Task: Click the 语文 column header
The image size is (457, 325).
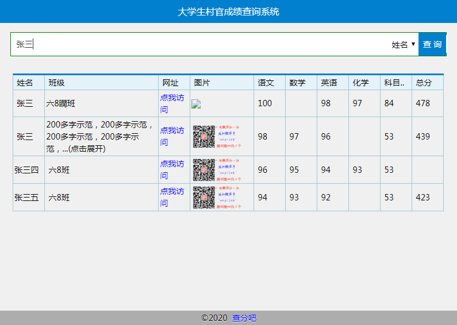Action: (266, 83)
